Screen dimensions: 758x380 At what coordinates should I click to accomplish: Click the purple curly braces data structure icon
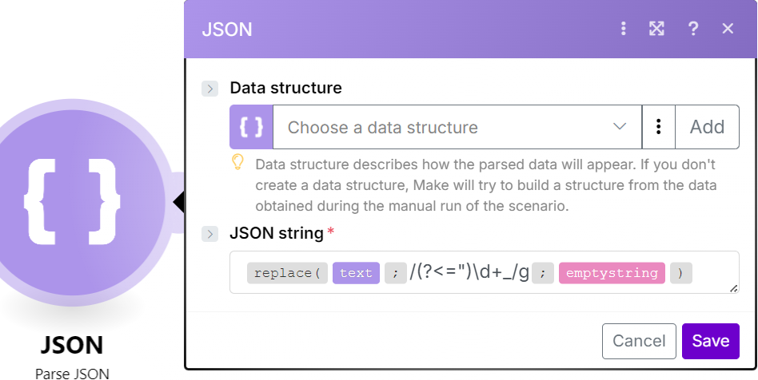pyautogui.click(x=252, y=127)
